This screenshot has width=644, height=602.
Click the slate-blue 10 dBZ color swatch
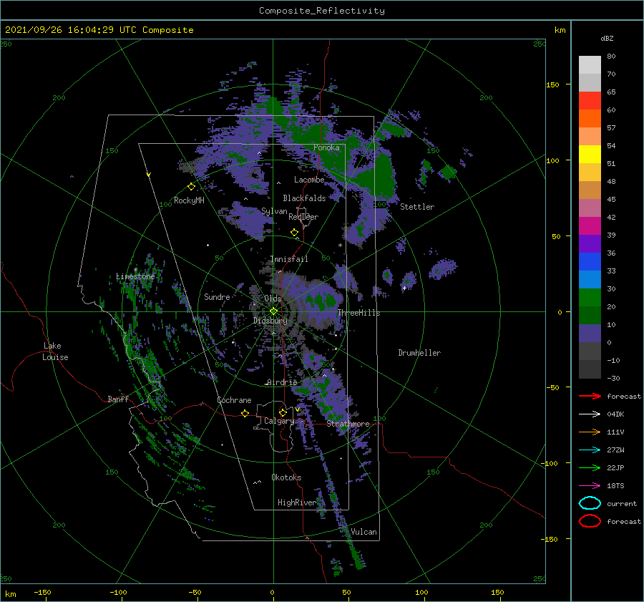click(x=590, y=334)
